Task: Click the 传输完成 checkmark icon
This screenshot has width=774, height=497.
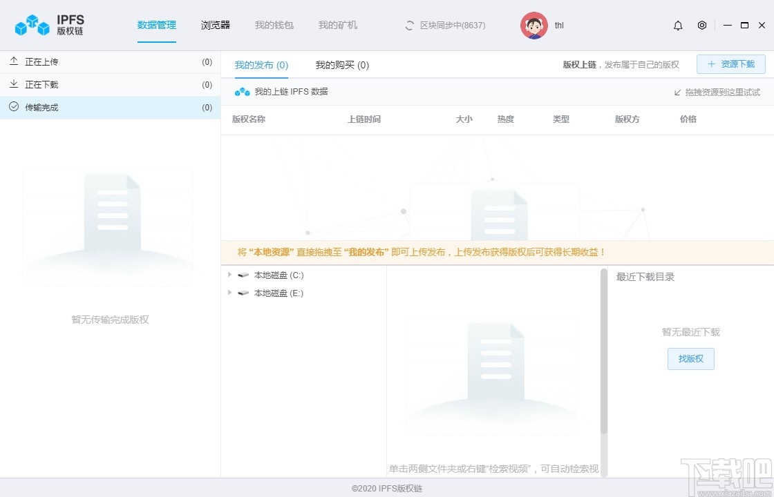Action: (15, 107)
